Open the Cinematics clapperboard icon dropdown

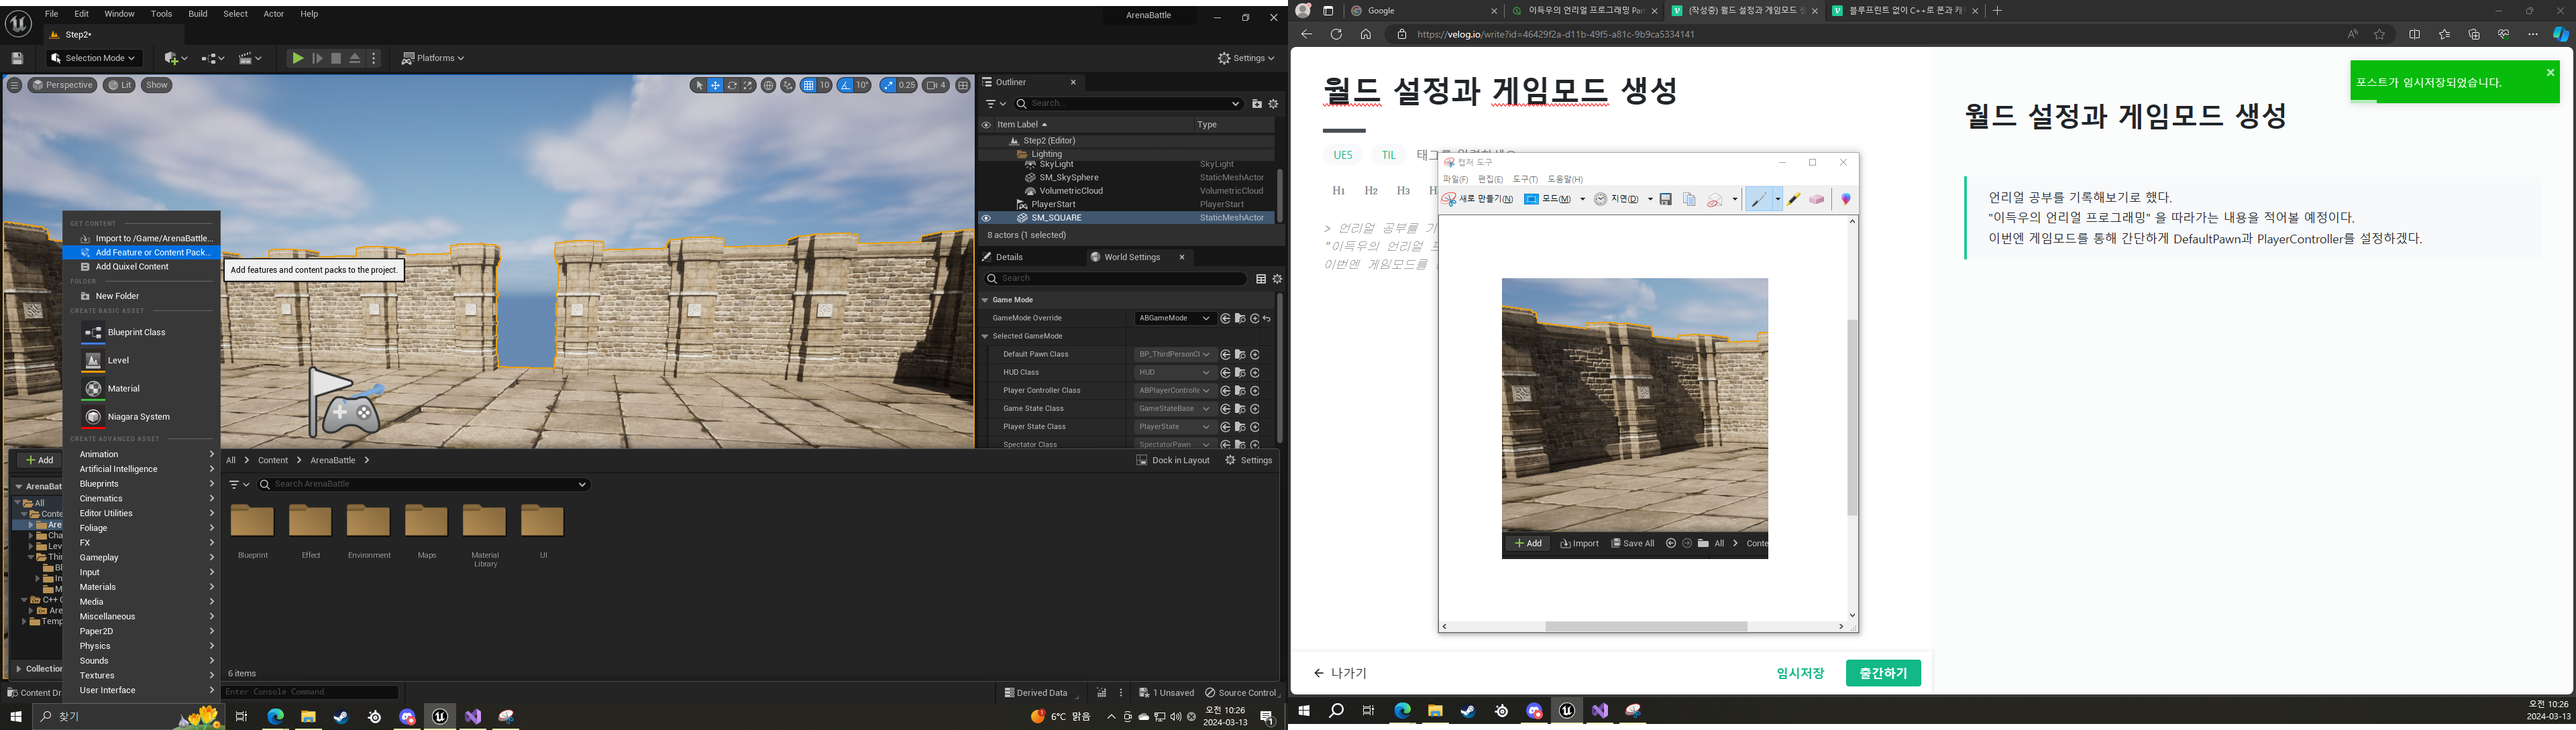(249, 59)
